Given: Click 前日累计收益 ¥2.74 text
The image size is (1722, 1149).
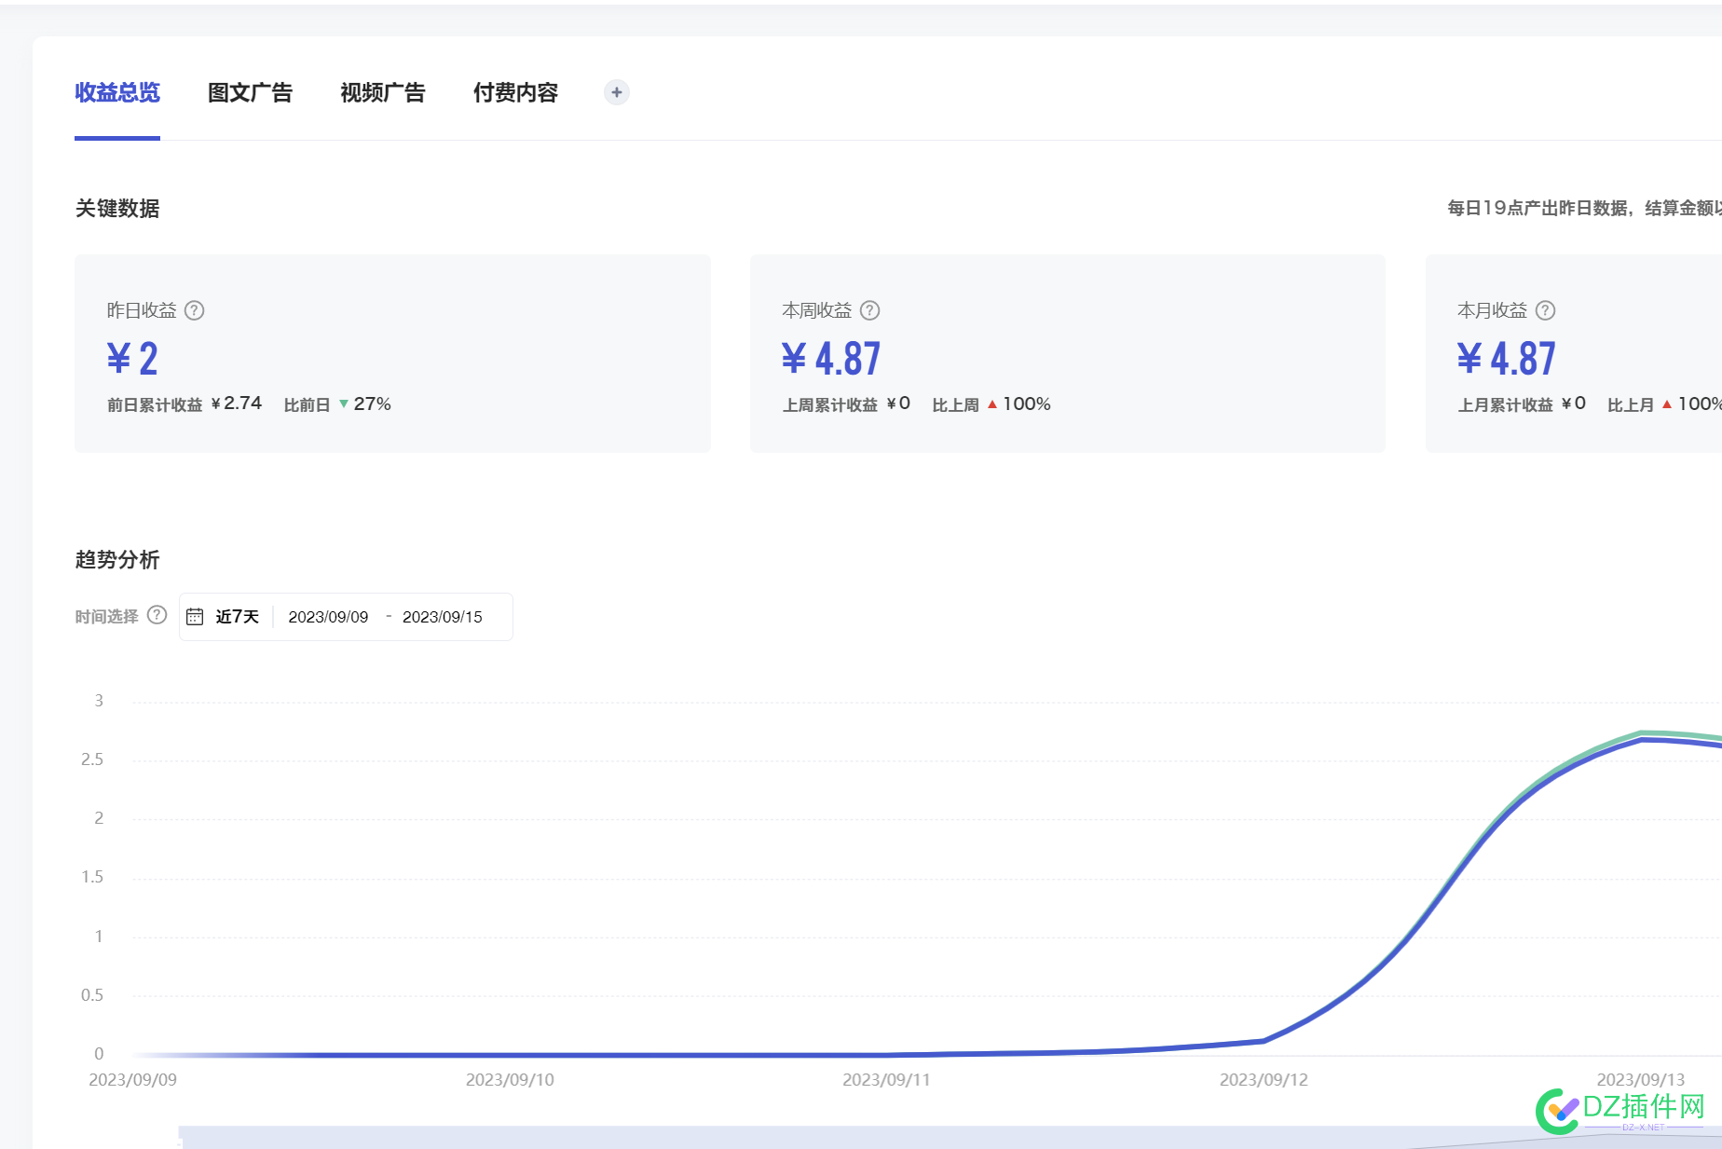Looking at the screenshot, I should click(184, 404).
